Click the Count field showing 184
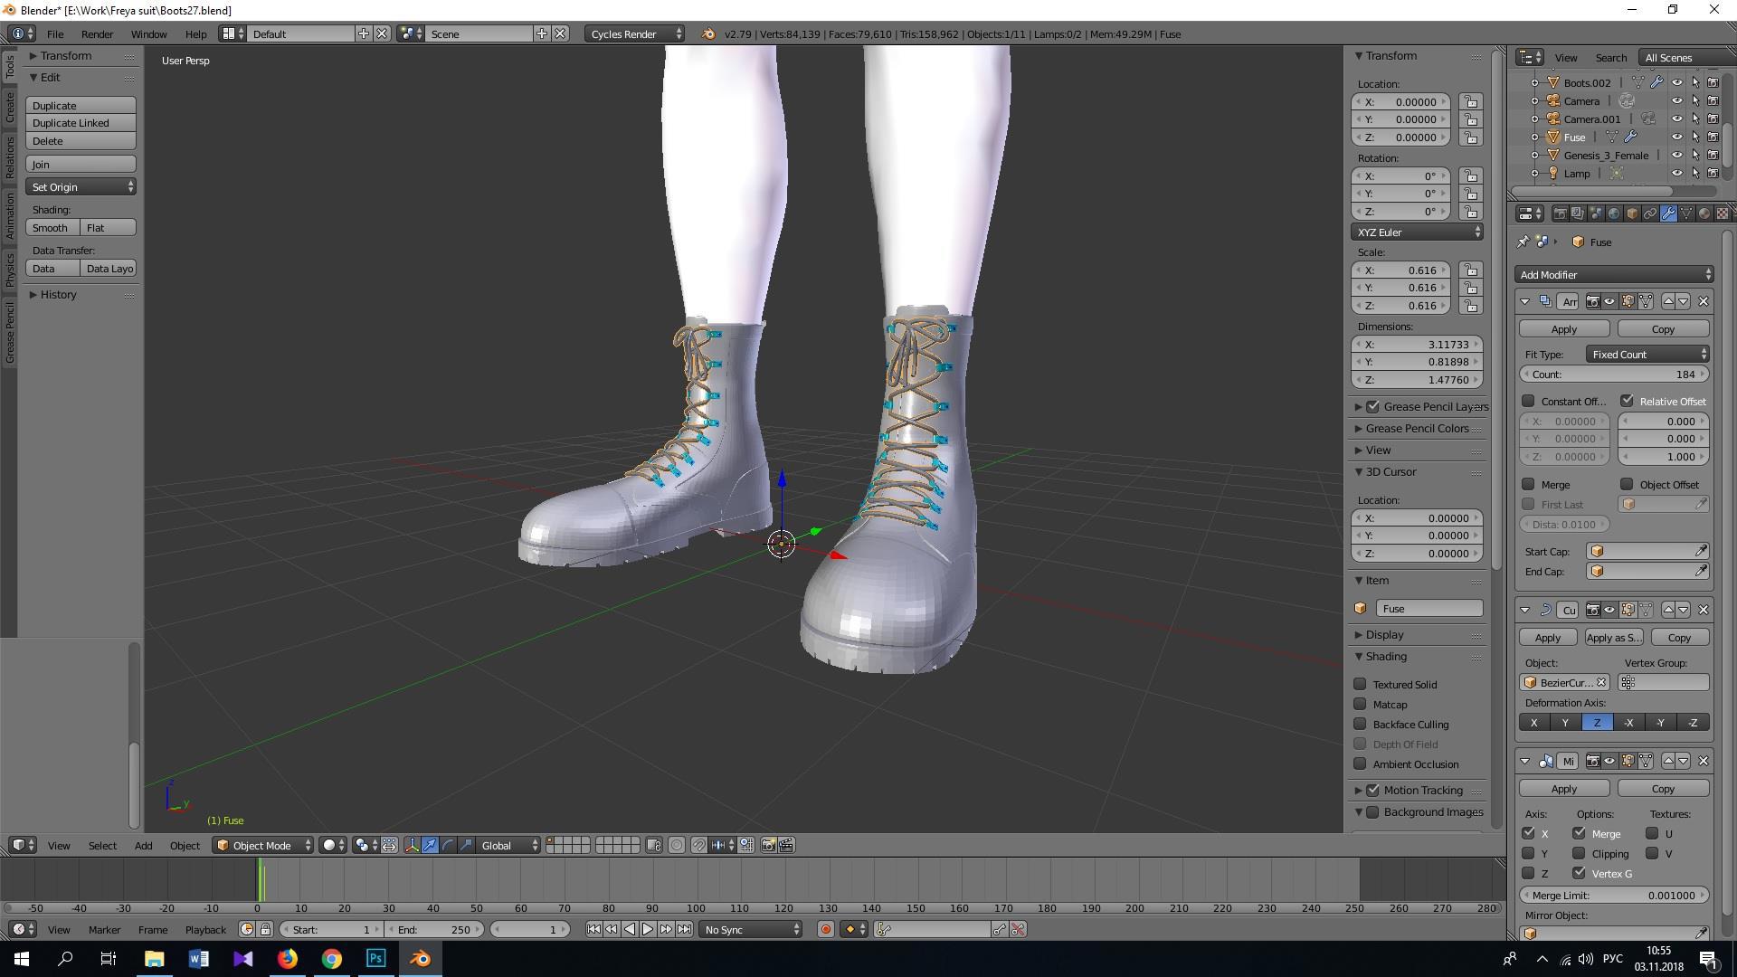 pyautogui.click(x=1614, y=374)
